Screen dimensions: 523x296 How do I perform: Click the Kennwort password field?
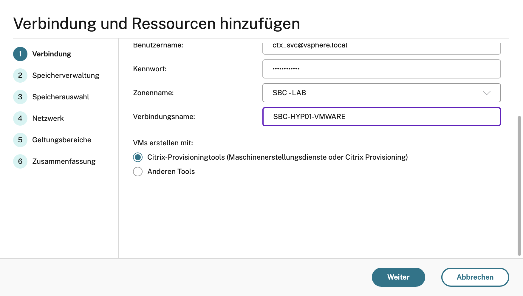pyautogui.click(x=381, y=69)
